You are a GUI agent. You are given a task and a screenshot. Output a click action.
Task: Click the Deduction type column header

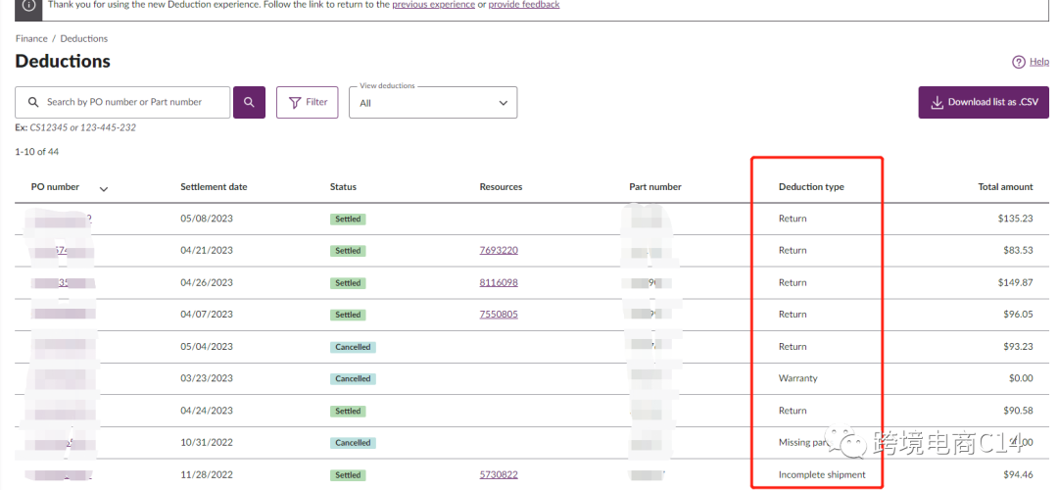[811, 187]
